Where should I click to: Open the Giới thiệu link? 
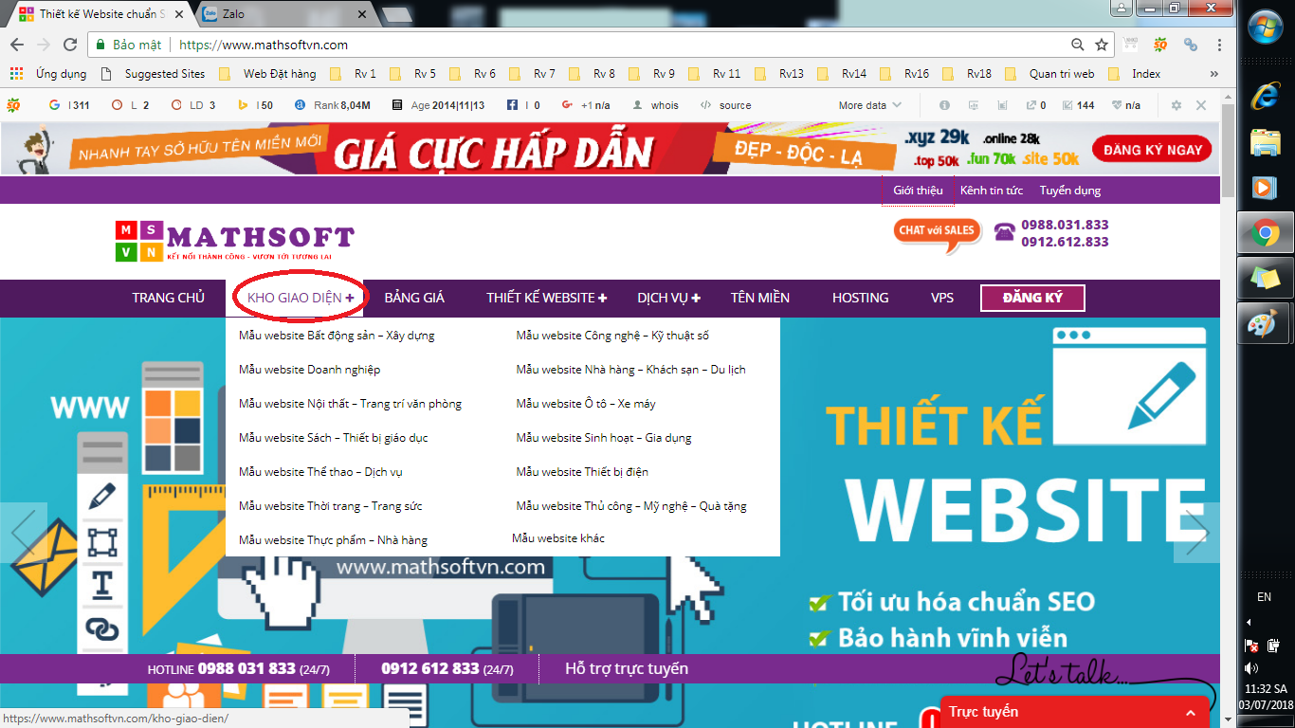click(x=918, y=190)
